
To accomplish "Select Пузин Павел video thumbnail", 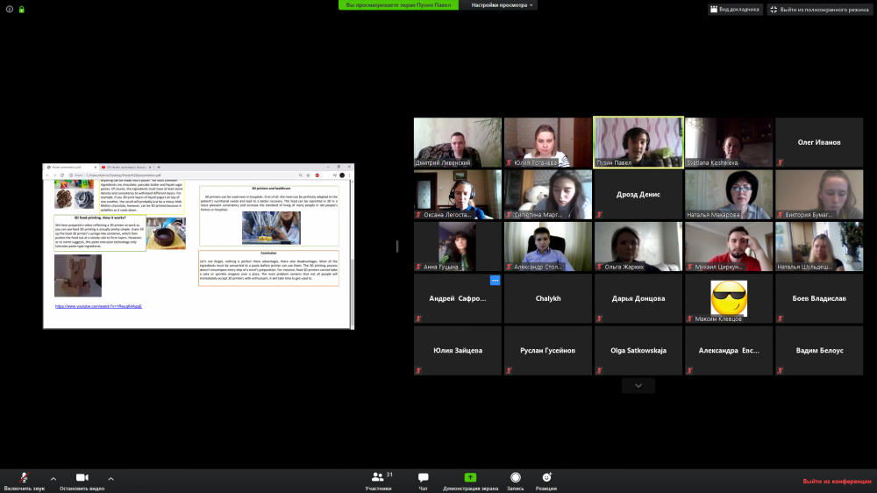I will pos(638,142).
